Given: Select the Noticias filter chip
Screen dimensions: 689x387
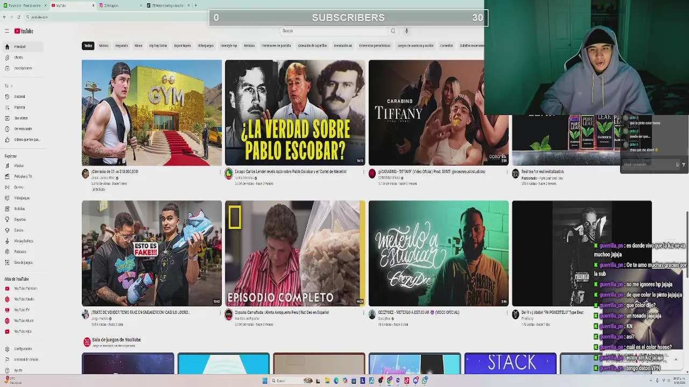Looking at the screenshot, I should 249,46.
